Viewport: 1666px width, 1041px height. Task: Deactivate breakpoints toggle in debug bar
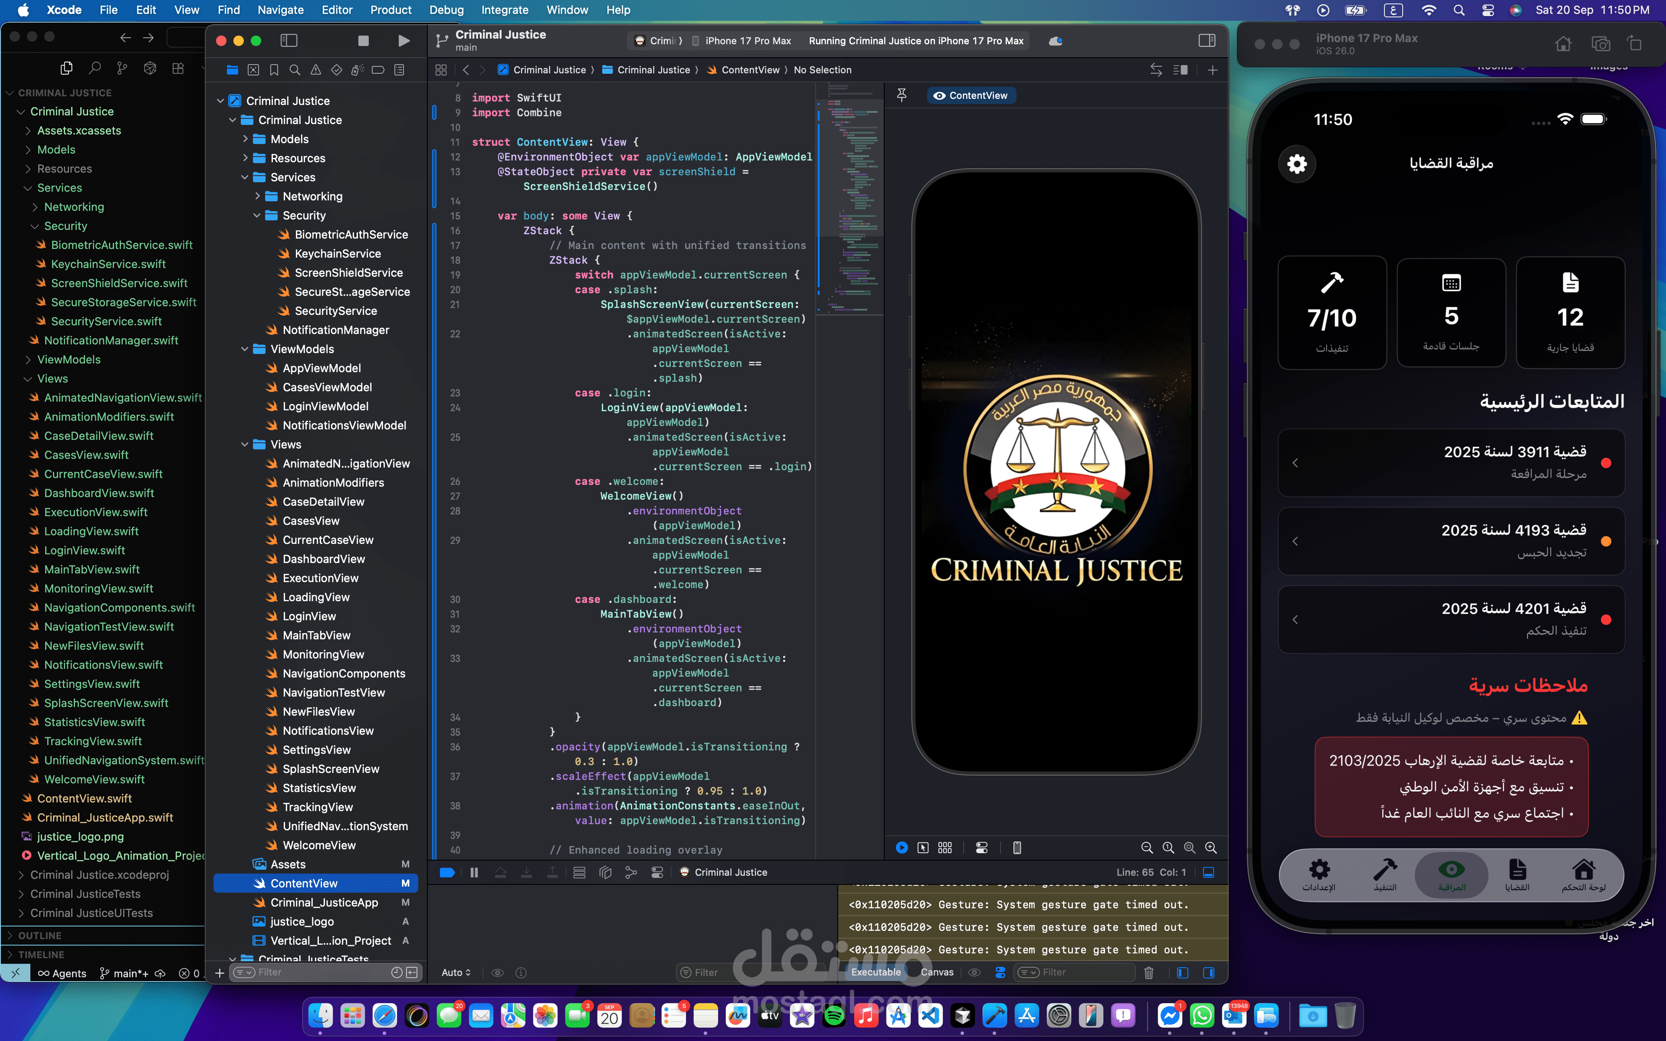coord(447,872)
